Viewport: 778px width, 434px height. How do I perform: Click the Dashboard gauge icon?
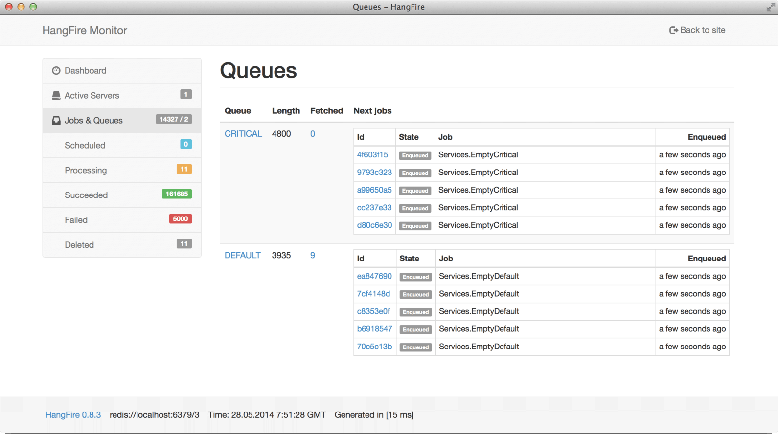click(56, 71)
